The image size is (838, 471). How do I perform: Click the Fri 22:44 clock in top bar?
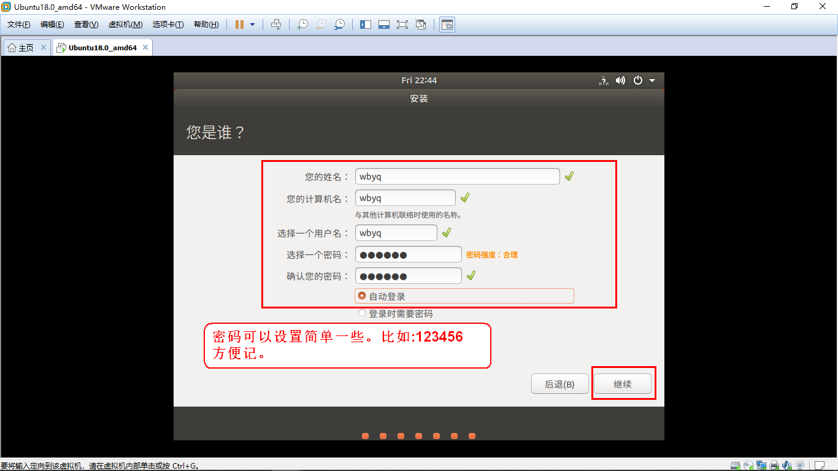419,80
